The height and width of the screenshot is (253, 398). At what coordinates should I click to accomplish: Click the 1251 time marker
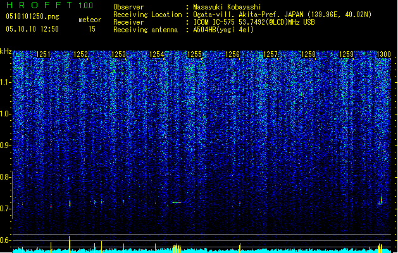coord(43,54)
